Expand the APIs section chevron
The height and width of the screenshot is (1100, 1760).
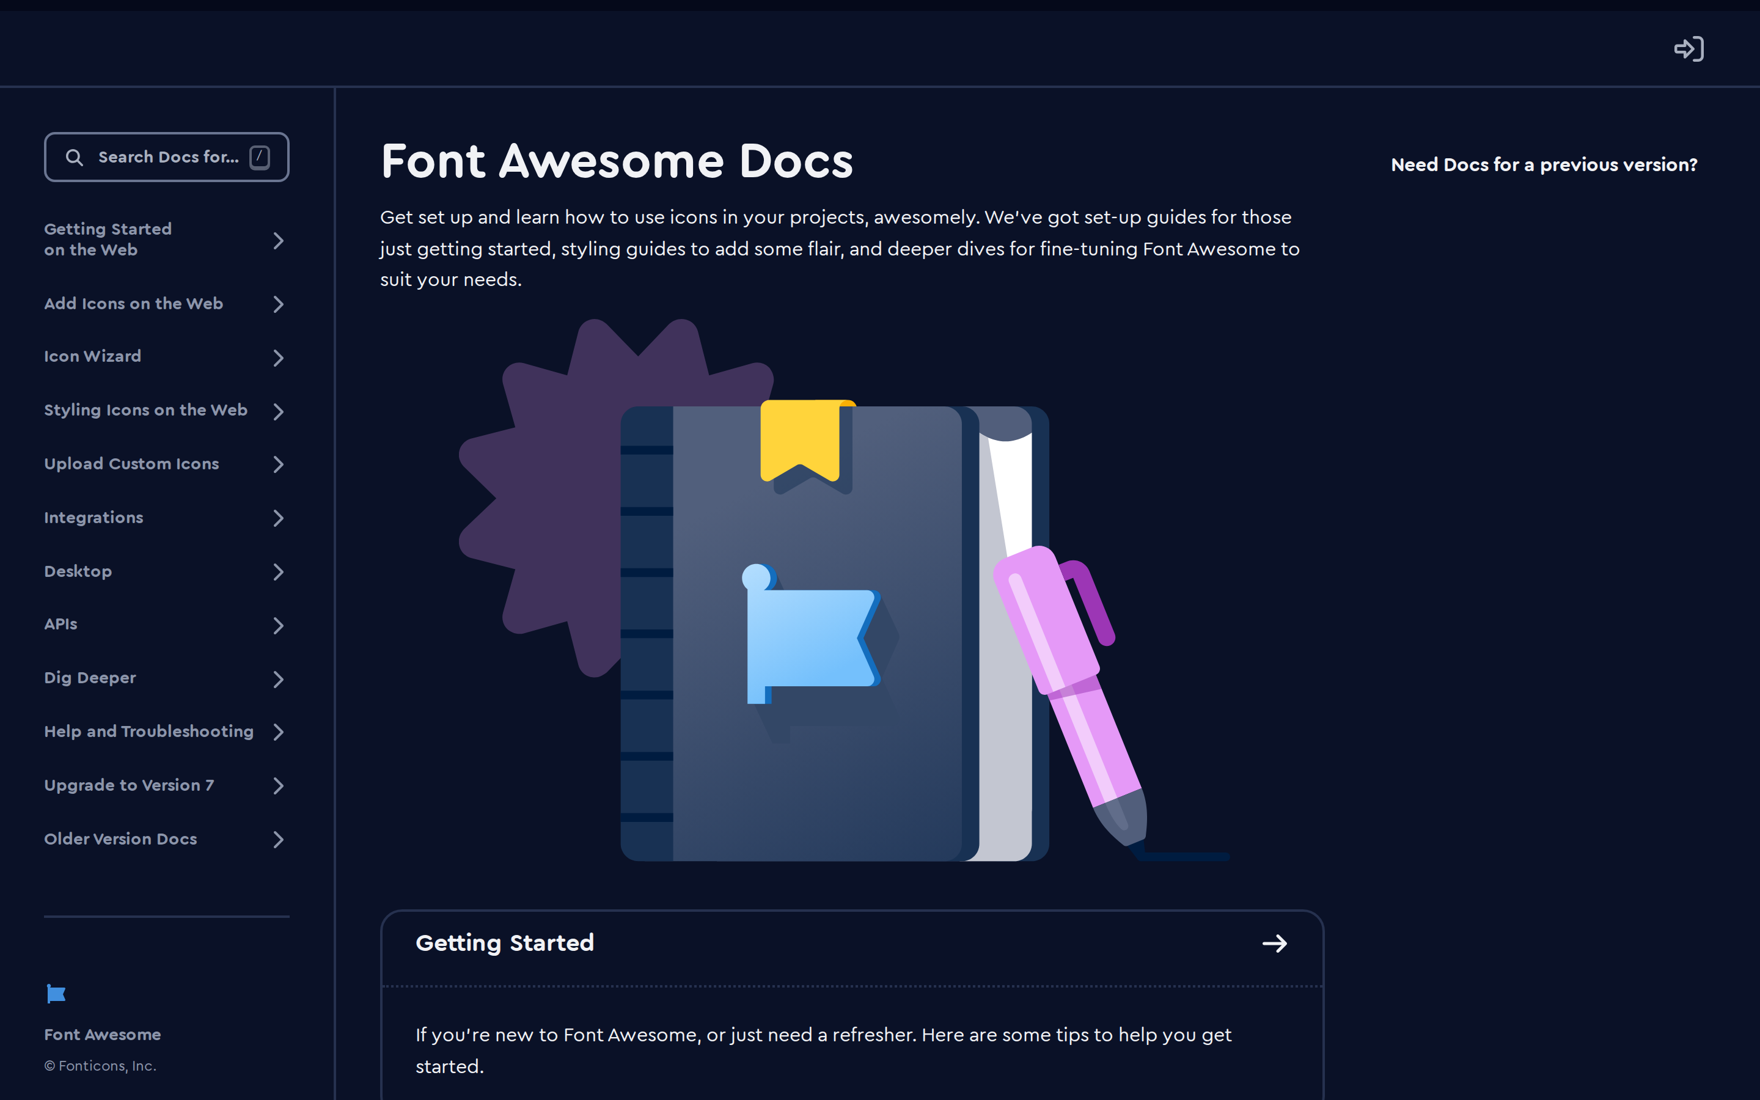pos(278,625)
